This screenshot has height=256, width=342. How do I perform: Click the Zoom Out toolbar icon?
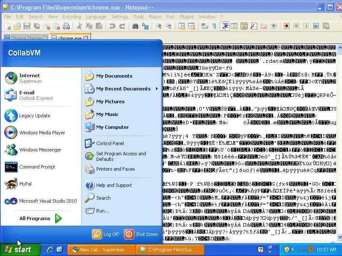tap(168, 26)
